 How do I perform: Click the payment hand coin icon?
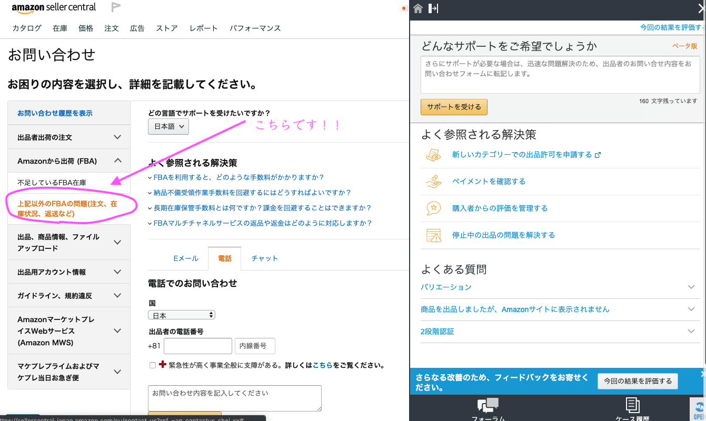(x=433, y=182)
